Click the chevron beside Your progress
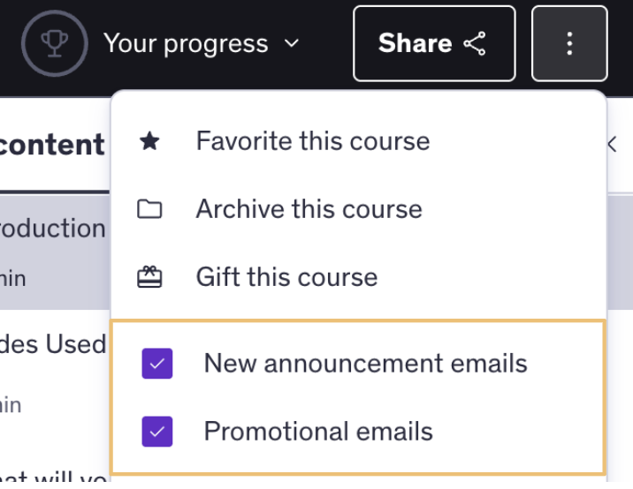The height and width of the screenshot is (489, 633). [292, 43]
